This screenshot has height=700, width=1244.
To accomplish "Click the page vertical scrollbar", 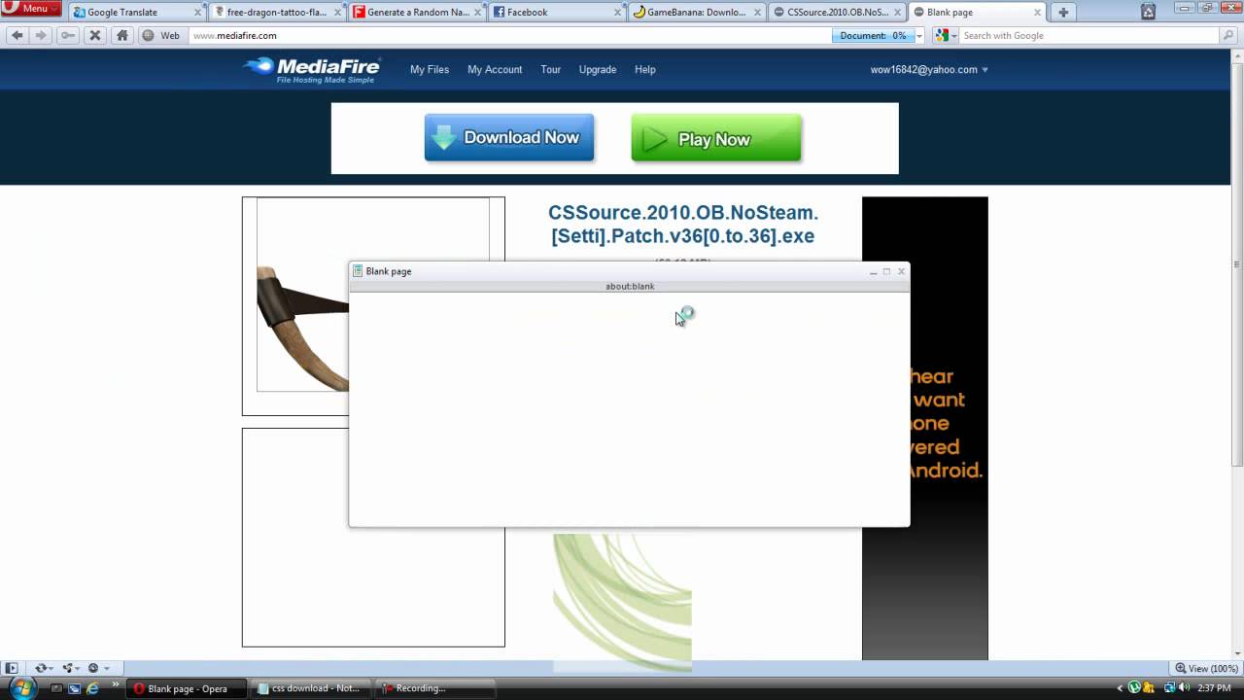I will tap(1237, 354).
